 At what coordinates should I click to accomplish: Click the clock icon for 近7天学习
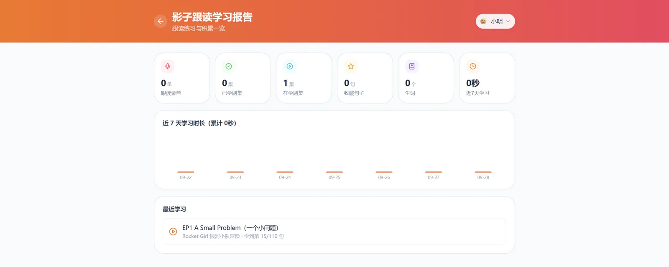click(473, 66)
